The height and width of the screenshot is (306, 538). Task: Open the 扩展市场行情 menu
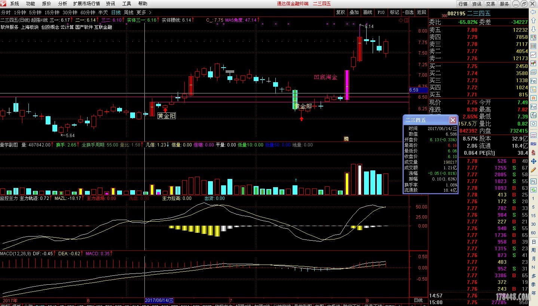(86, 4)
